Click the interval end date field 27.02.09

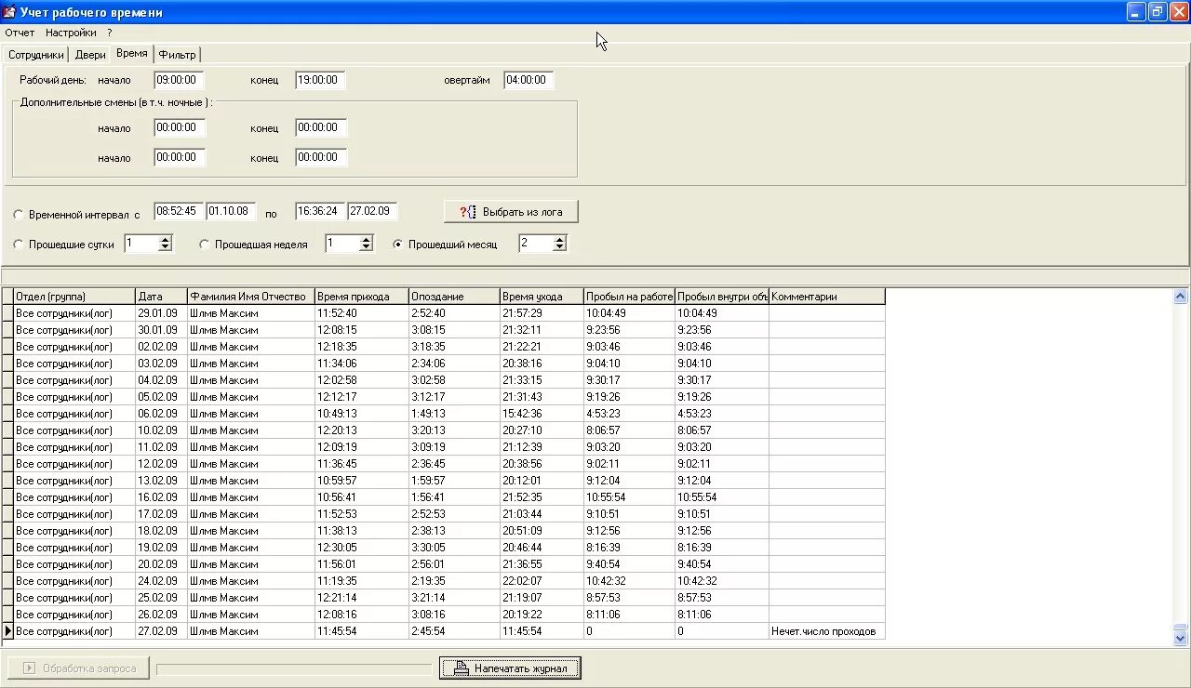pyautogui.click(x=373, y=211)
